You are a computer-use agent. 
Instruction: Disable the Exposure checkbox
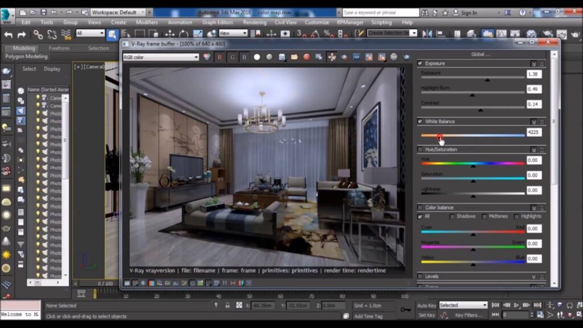420,63
